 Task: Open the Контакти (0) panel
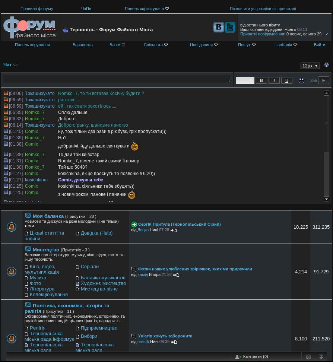click(255, 356)
